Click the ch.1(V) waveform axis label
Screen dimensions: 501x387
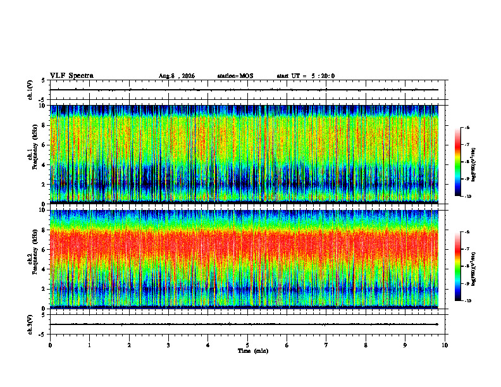pyautogui.click(x=30, y=90)
